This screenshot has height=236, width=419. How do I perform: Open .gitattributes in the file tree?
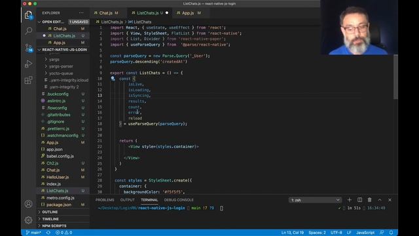pos(58,115)
